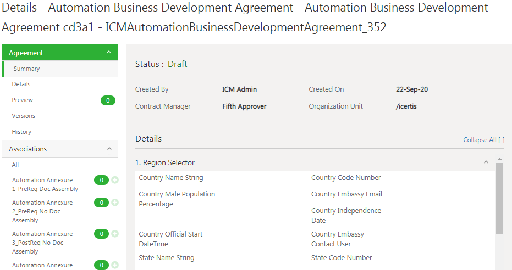Open the Summary sidebar item
Screen dimensions: 512x270
27,69
